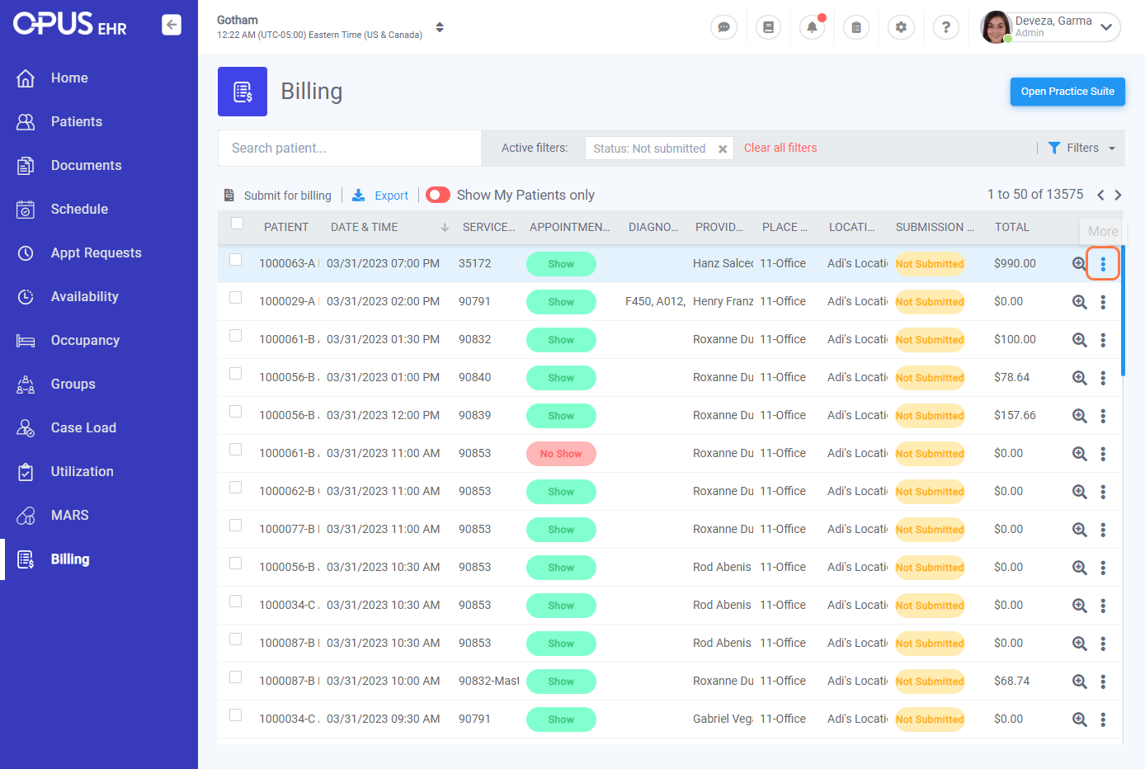Image resolution: width=1145 pixels, height=769 pixels.
Task: Open details magnifier for the $100.00 row
Action: [1079, 340]
